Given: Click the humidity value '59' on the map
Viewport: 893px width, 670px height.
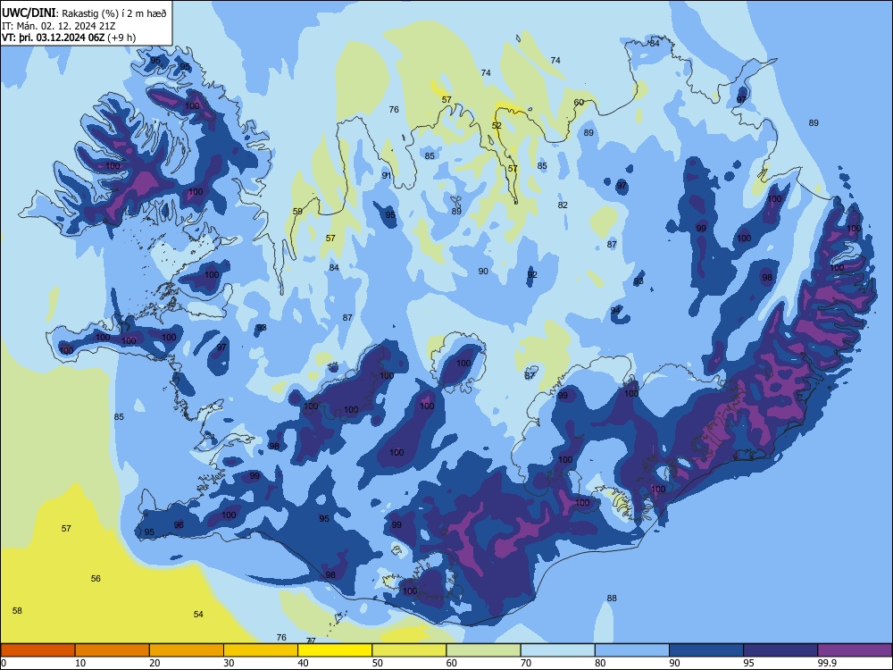Looking at the screenshot, I should (x=297, y=212).
